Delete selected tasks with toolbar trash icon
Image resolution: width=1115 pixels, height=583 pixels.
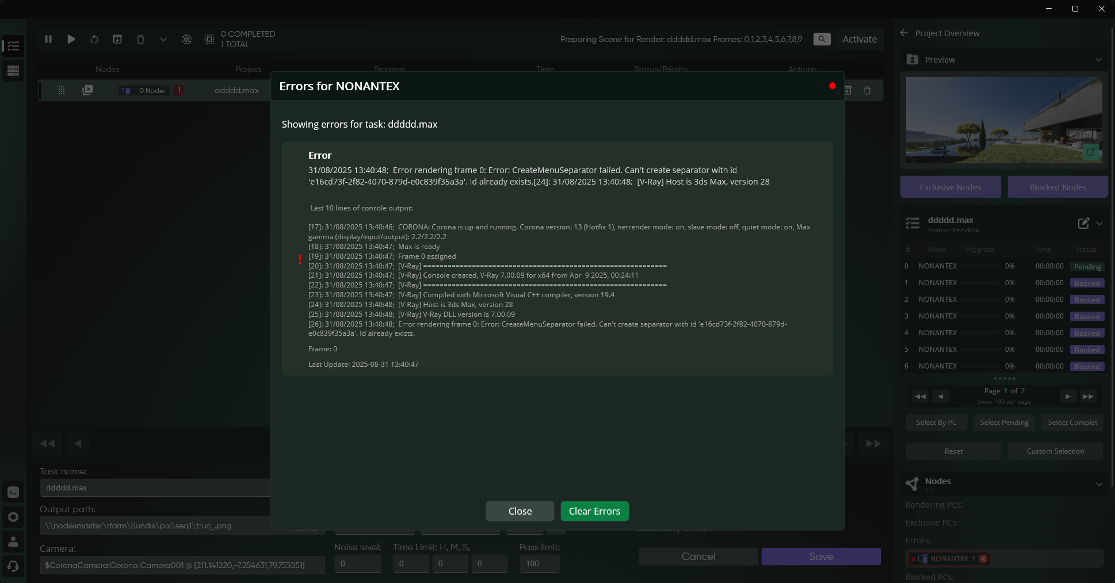pos(140,39)
